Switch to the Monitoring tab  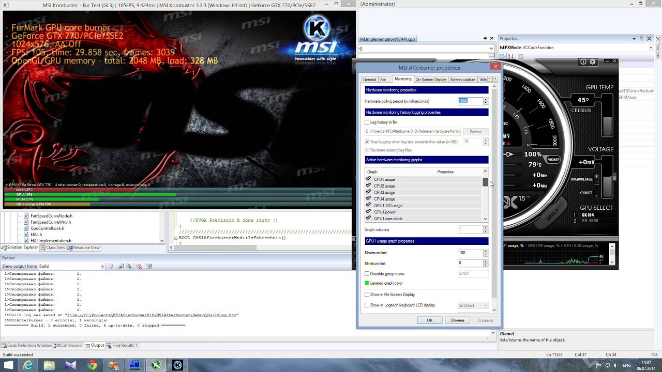403,79
